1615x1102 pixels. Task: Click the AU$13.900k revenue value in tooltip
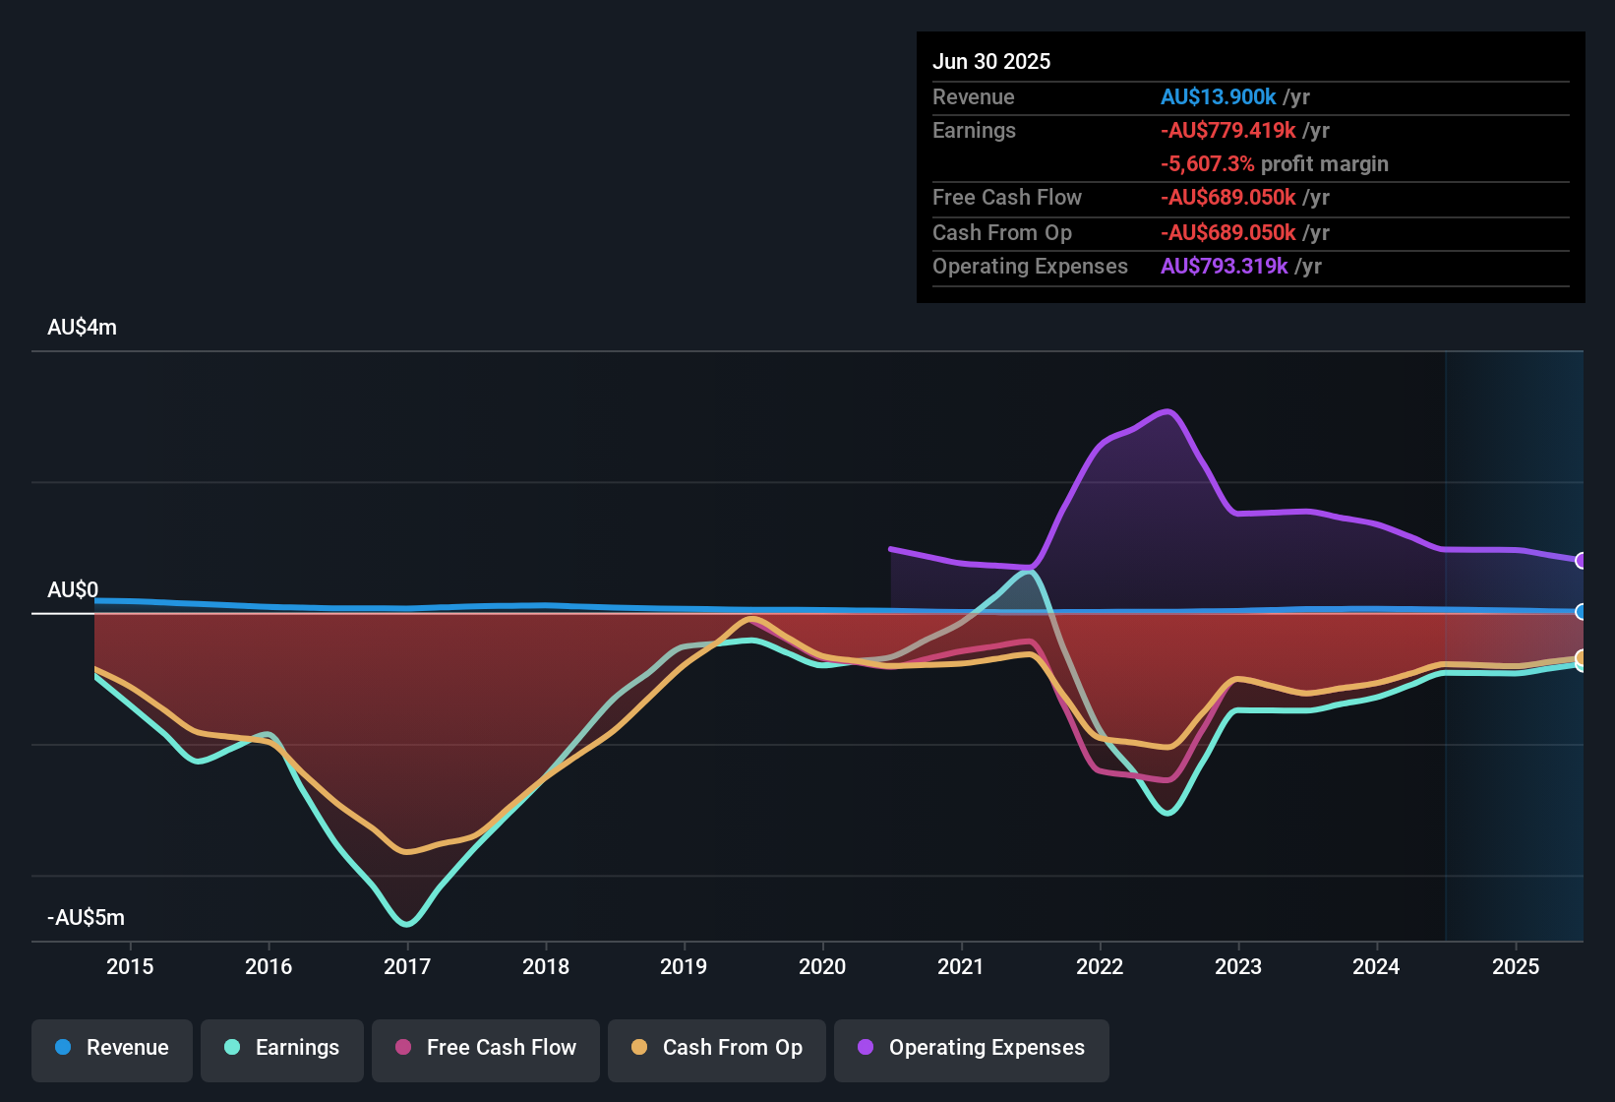1218,96
